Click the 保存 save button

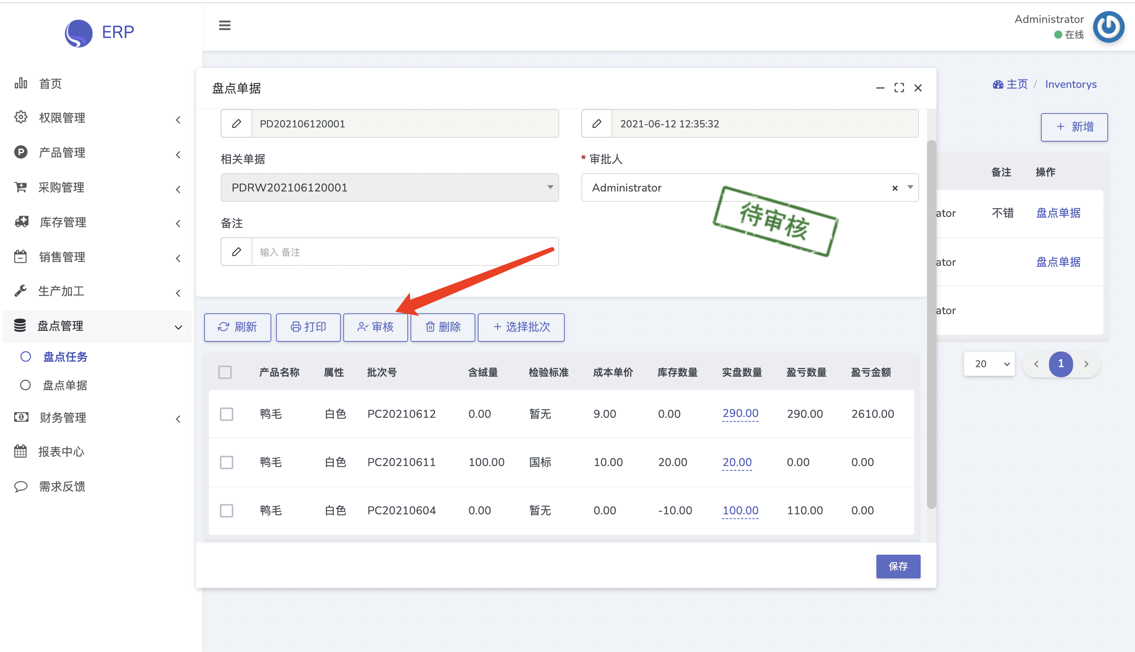point(898,567)
